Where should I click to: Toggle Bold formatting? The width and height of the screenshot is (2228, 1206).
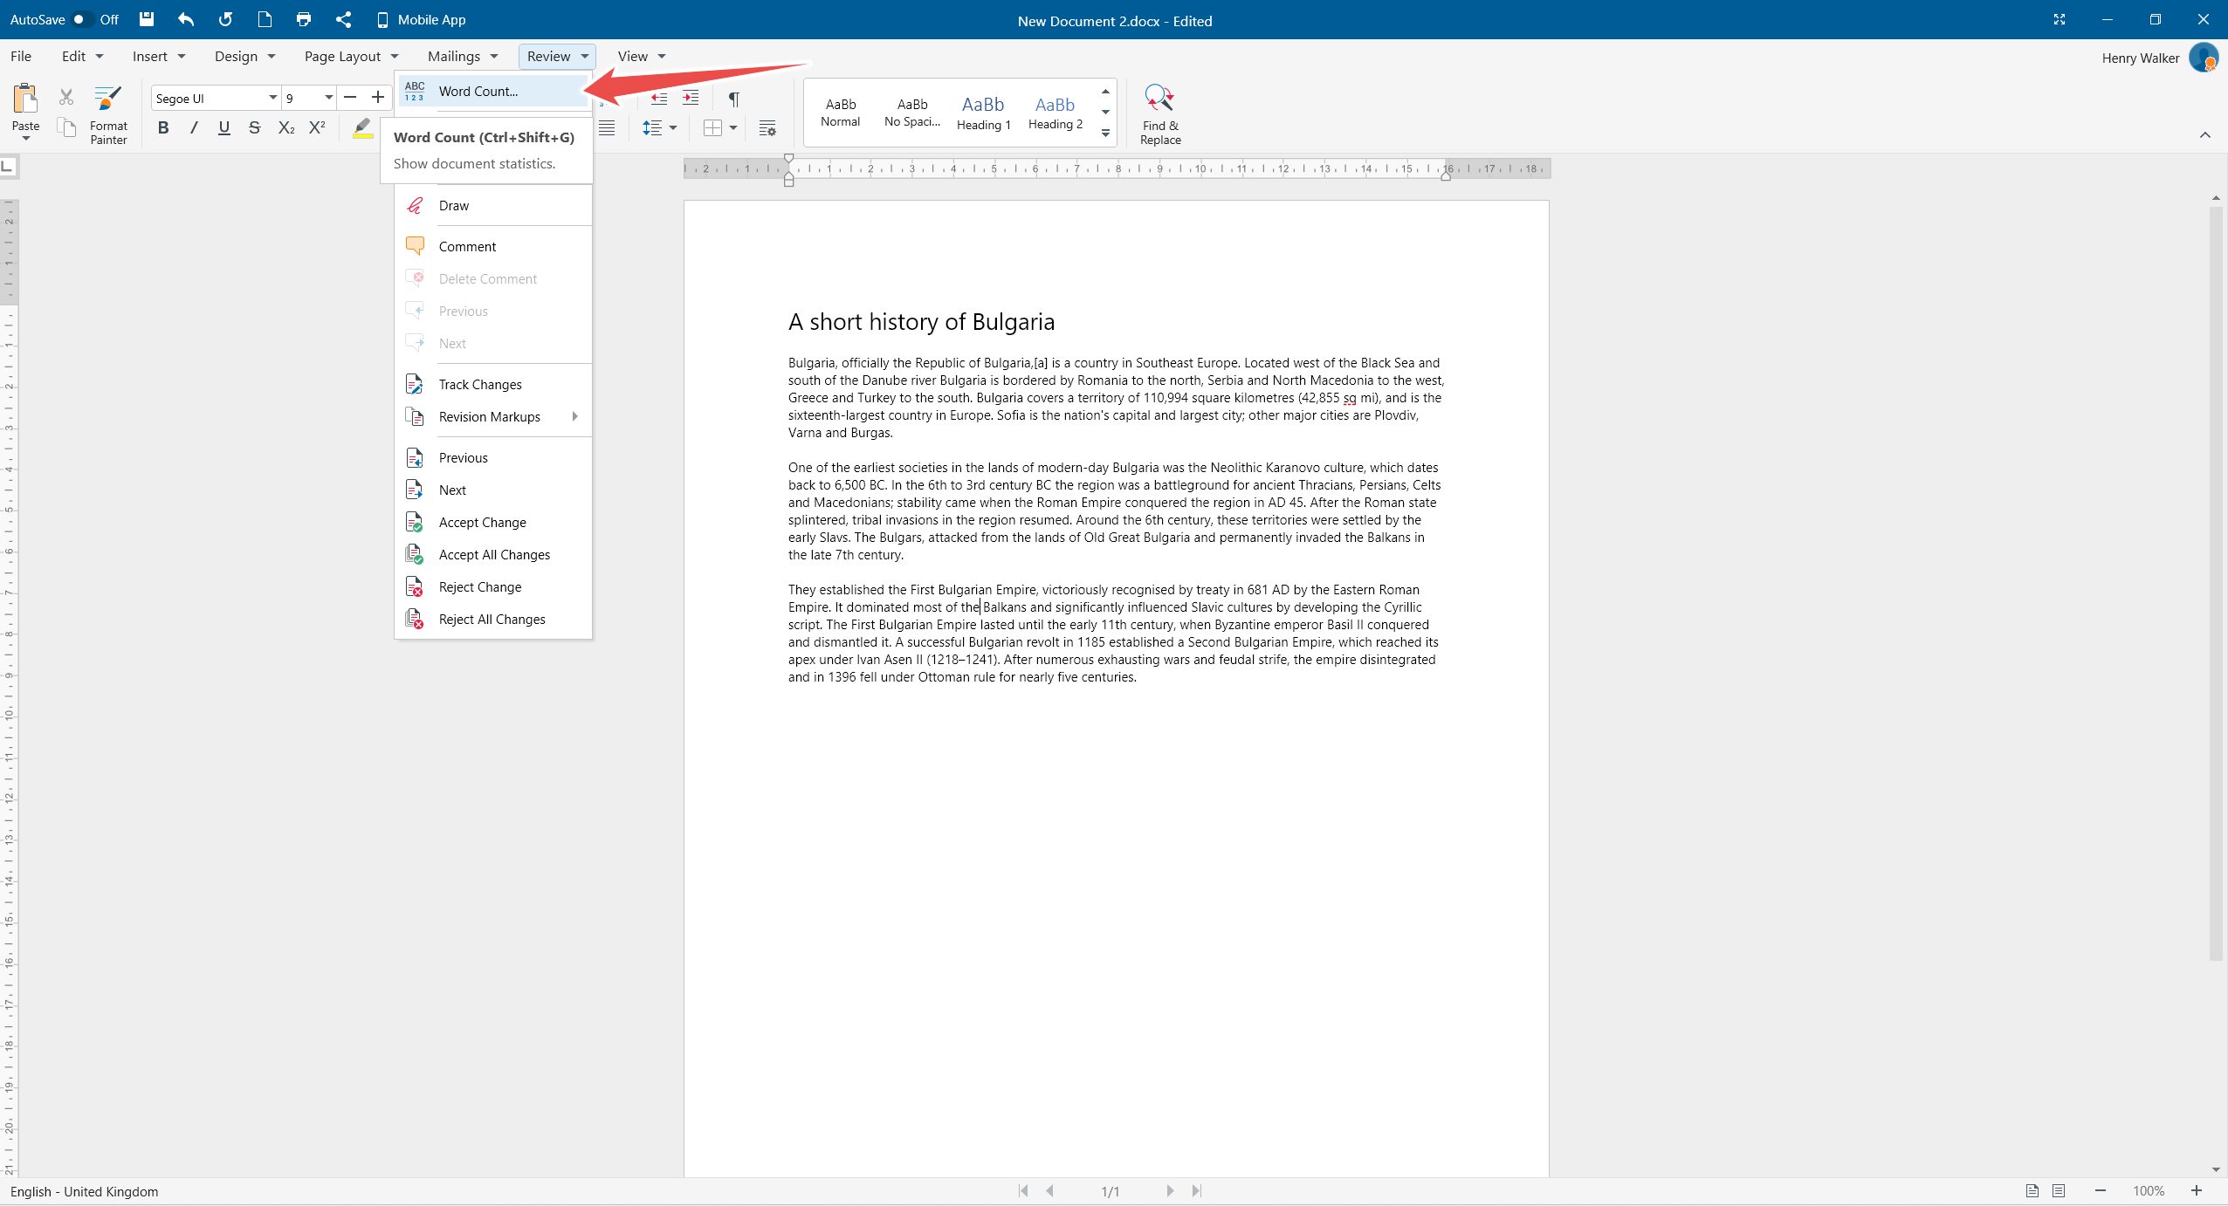[x=163, y=128]
